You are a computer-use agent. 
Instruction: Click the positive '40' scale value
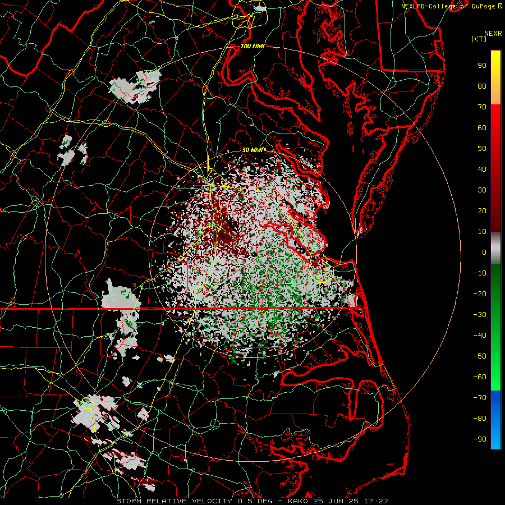click(x=482, y=169)
